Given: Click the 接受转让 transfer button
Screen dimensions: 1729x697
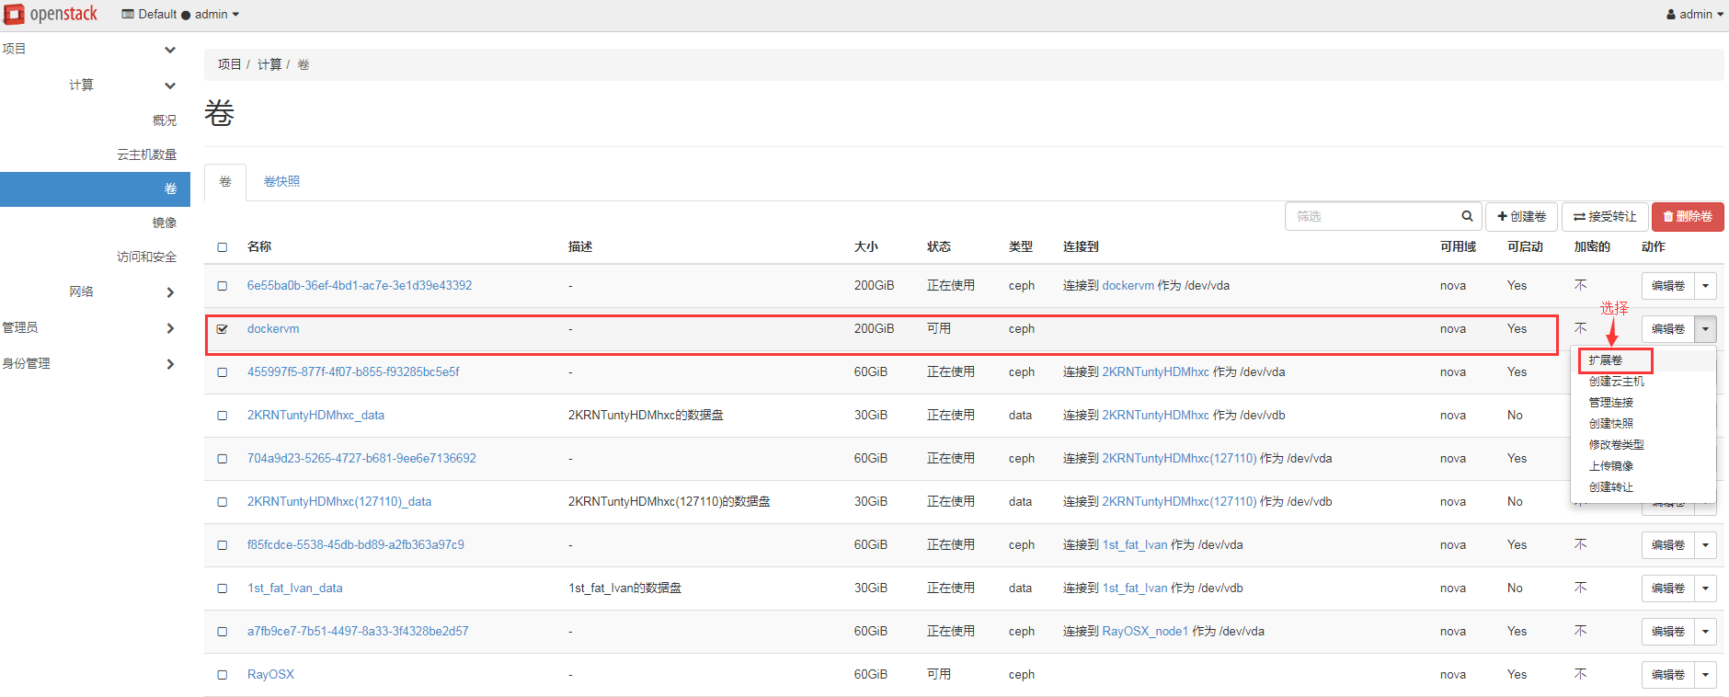Looking at the screenshot, I should 1604,217.
